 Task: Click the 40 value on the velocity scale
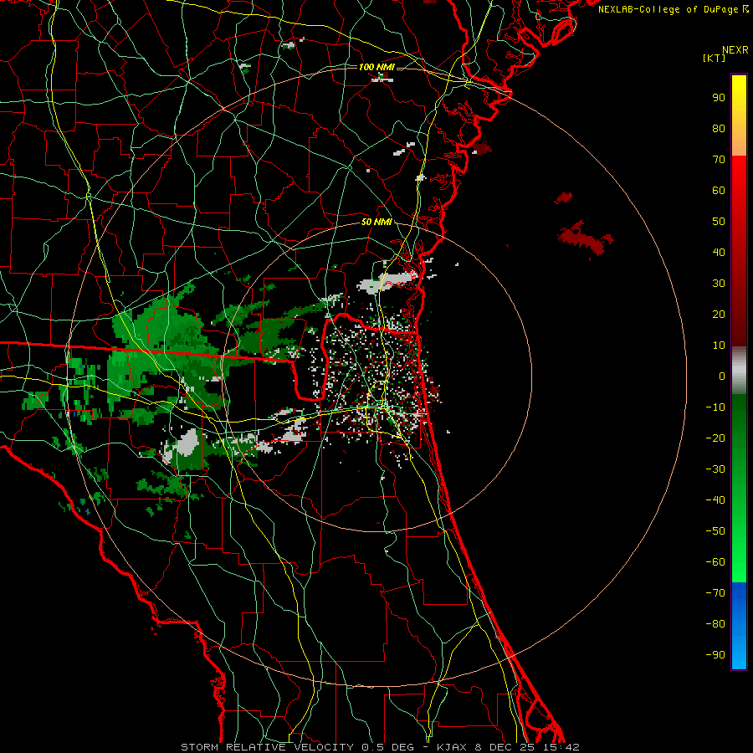pos(719,253)
